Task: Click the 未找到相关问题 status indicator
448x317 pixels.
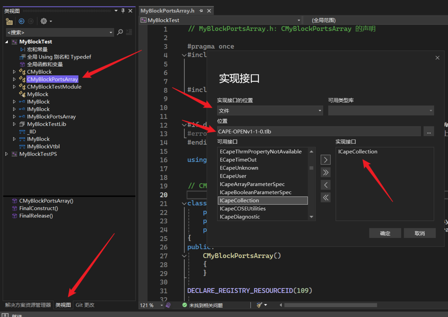Action: pos(203,305)
